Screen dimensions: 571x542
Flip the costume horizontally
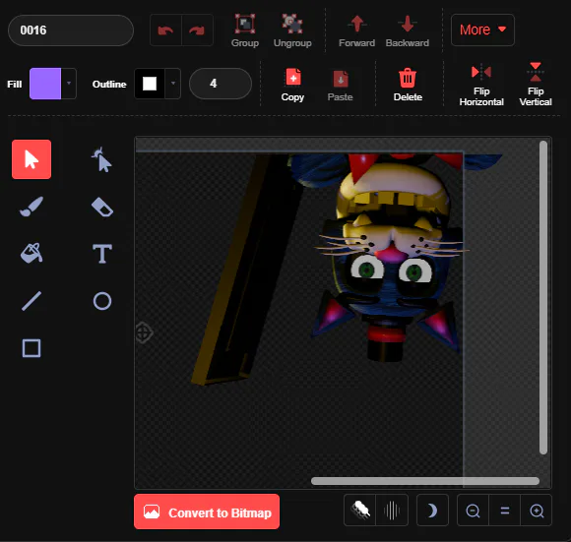point(481,85)
